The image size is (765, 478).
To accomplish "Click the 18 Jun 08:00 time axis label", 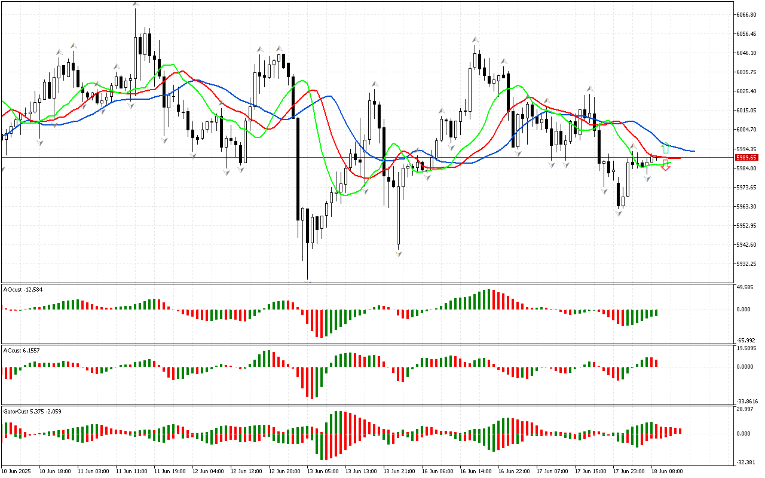I will click(x=668, y=471).
